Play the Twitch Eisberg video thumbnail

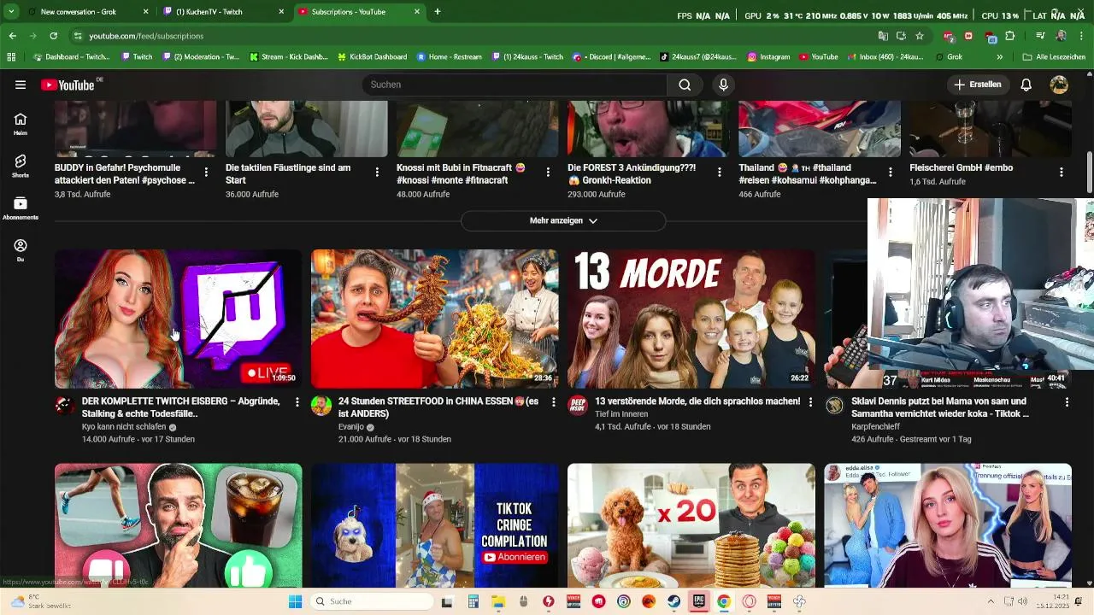pos(178,319)
